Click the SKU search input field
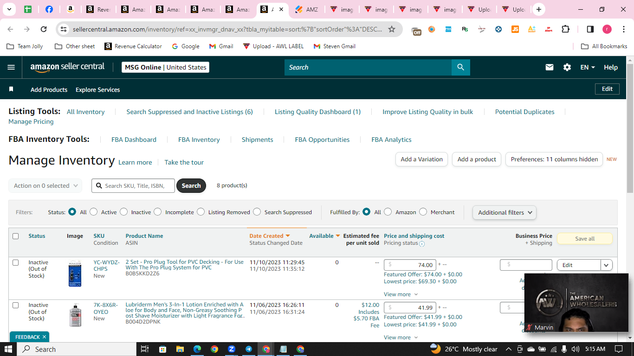Screen dimensions: 634x356 click(x=134, y=185)
